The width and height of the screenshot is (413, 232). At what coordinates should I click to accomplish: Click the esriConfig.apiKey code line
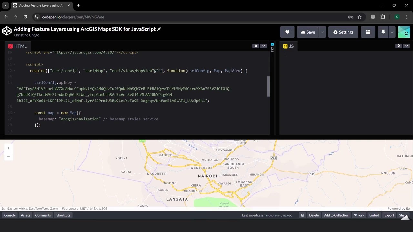pyautogui.click(x=55, y=83)
